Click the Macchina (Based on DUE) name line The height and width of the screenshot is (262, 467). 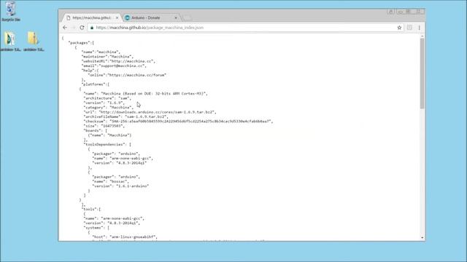[145, 94]
